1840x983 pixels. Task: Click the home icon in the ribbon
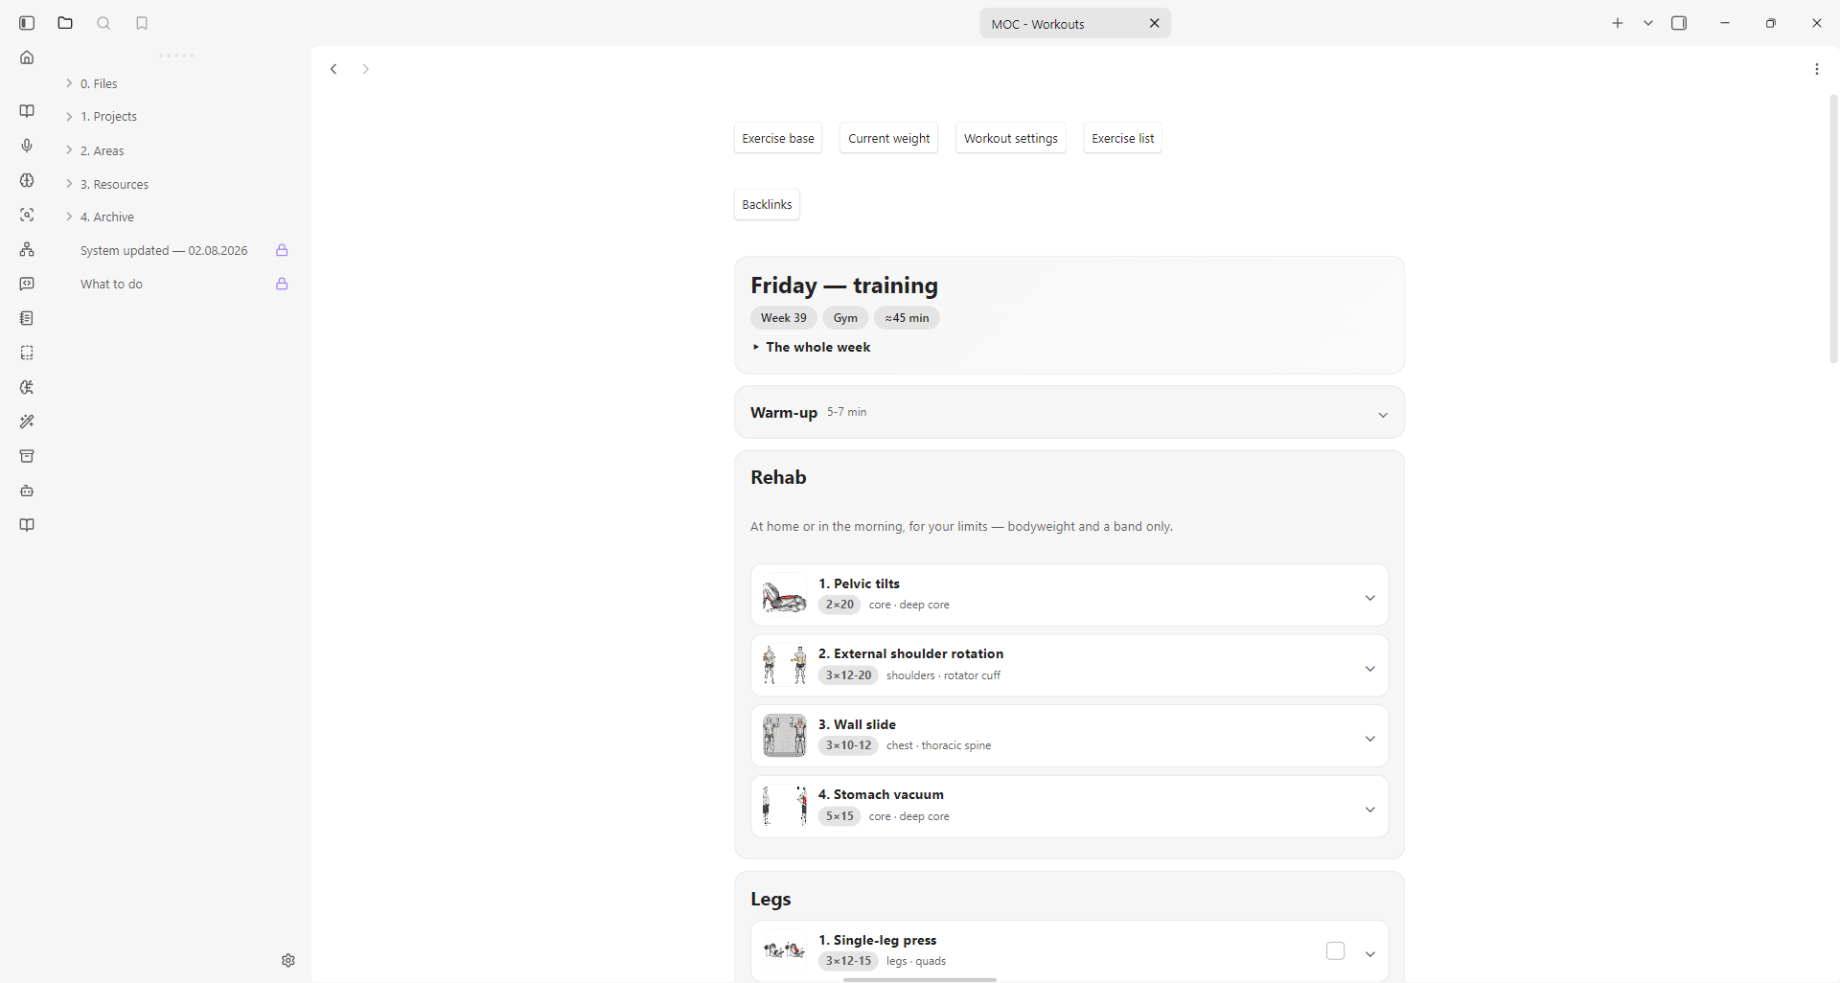(x=27, y=57)
